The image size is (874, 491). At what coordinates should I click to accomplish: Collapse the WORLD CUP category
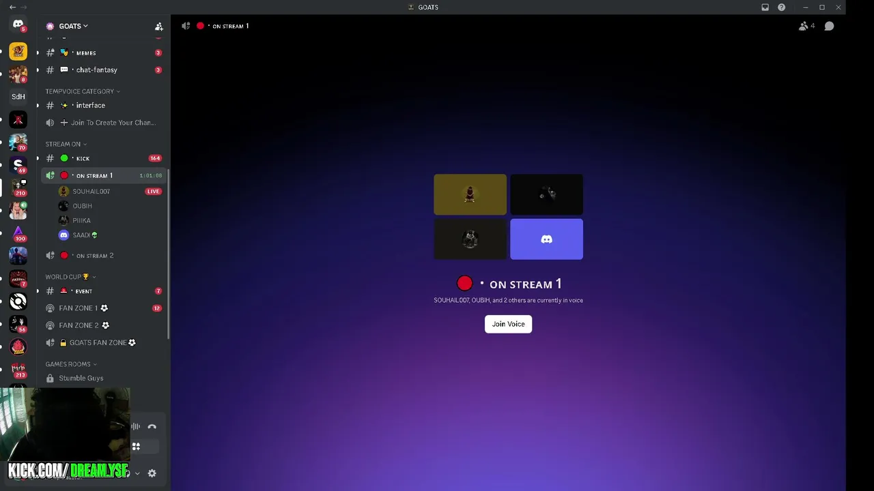[70, 277]
